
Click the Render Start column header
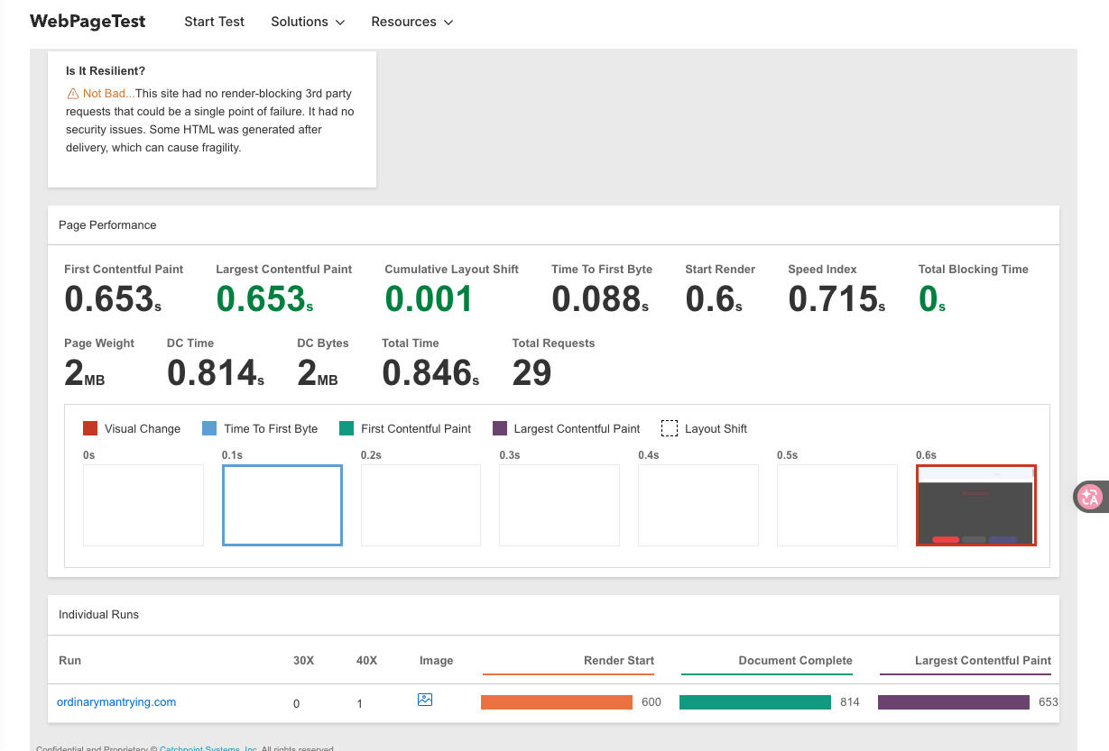[619, 661]
